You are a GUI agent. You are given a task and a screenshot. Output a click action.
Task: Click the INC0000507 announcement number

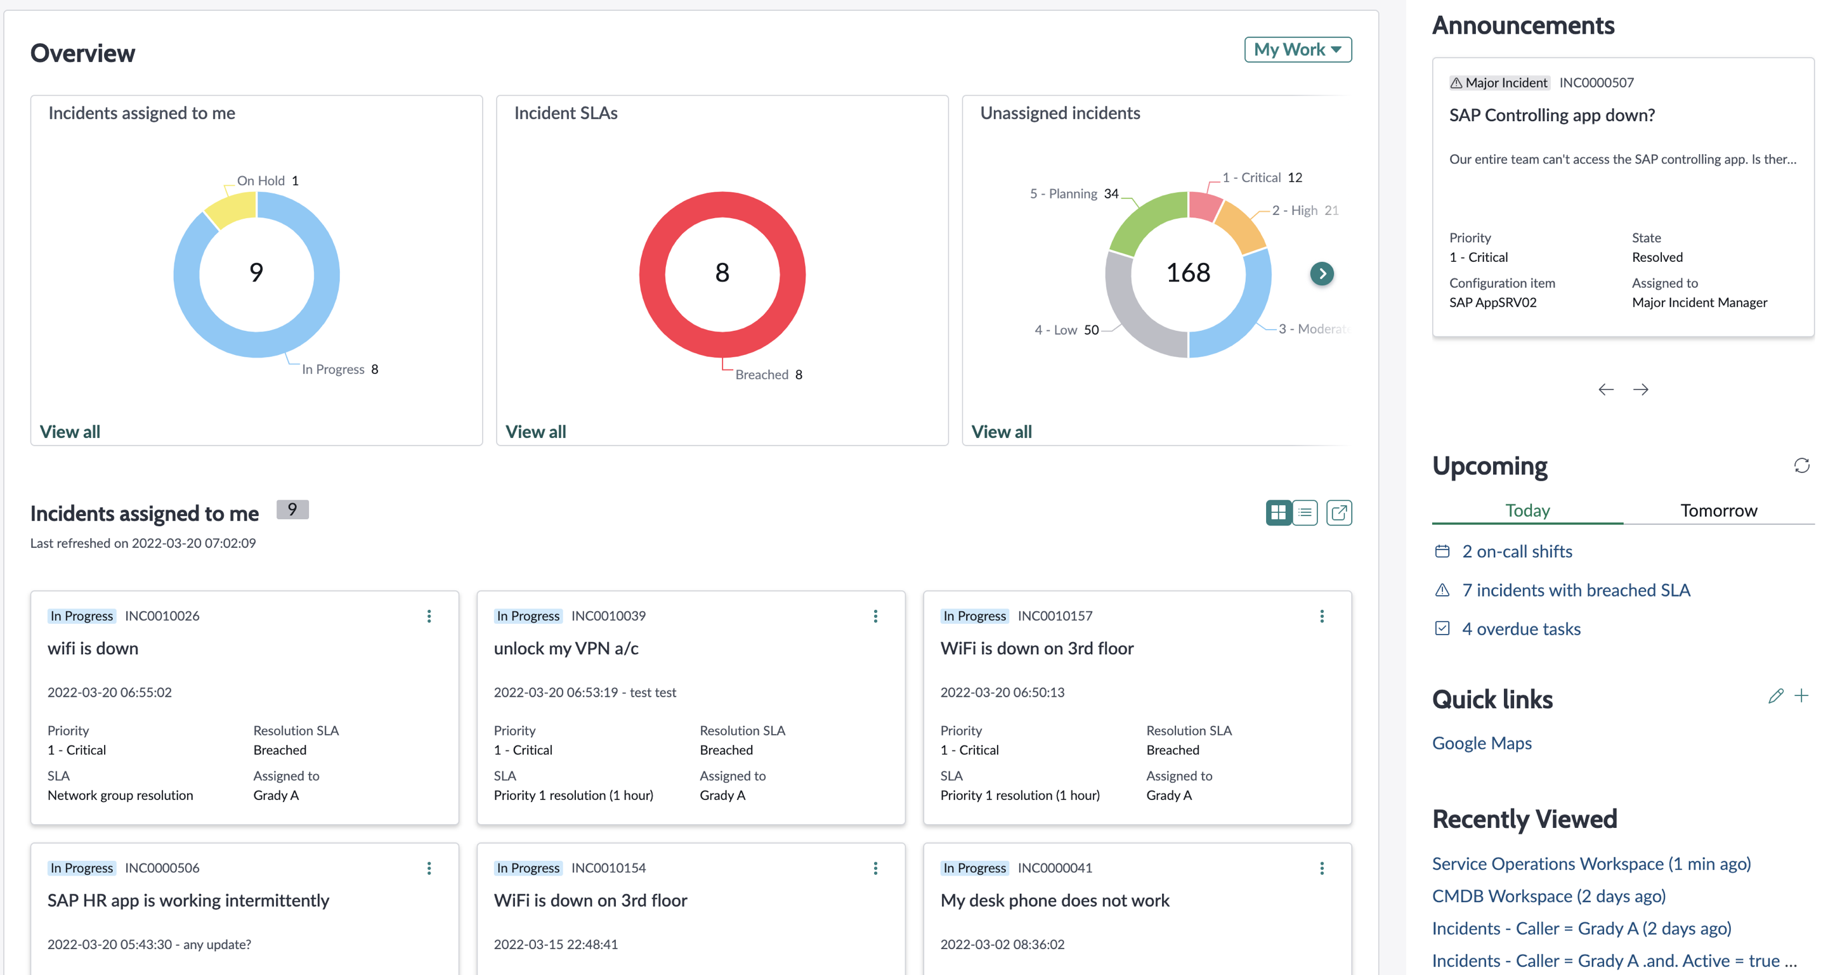tap(1596, 83)
